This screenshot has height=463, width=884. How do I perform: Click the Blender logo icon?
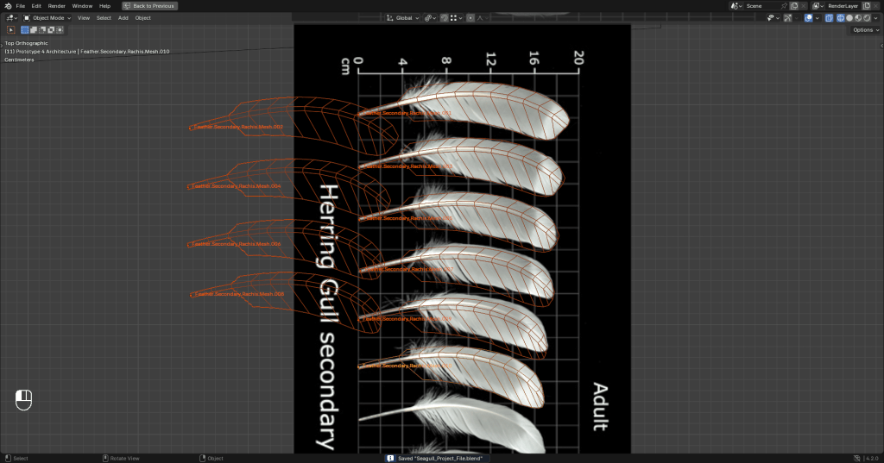(7, 6)
